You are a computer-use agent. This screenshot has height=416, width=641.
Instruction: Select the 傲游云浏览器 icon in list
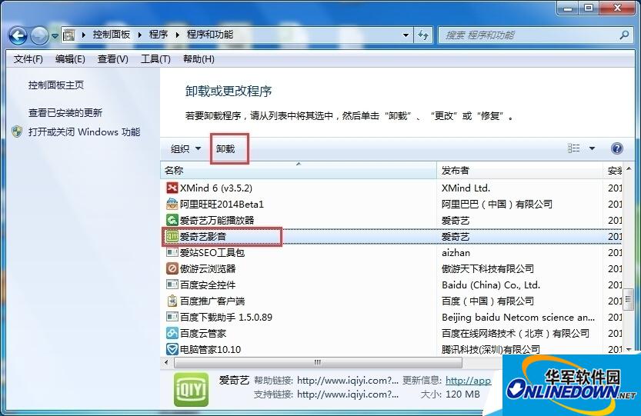click(172, 268)
